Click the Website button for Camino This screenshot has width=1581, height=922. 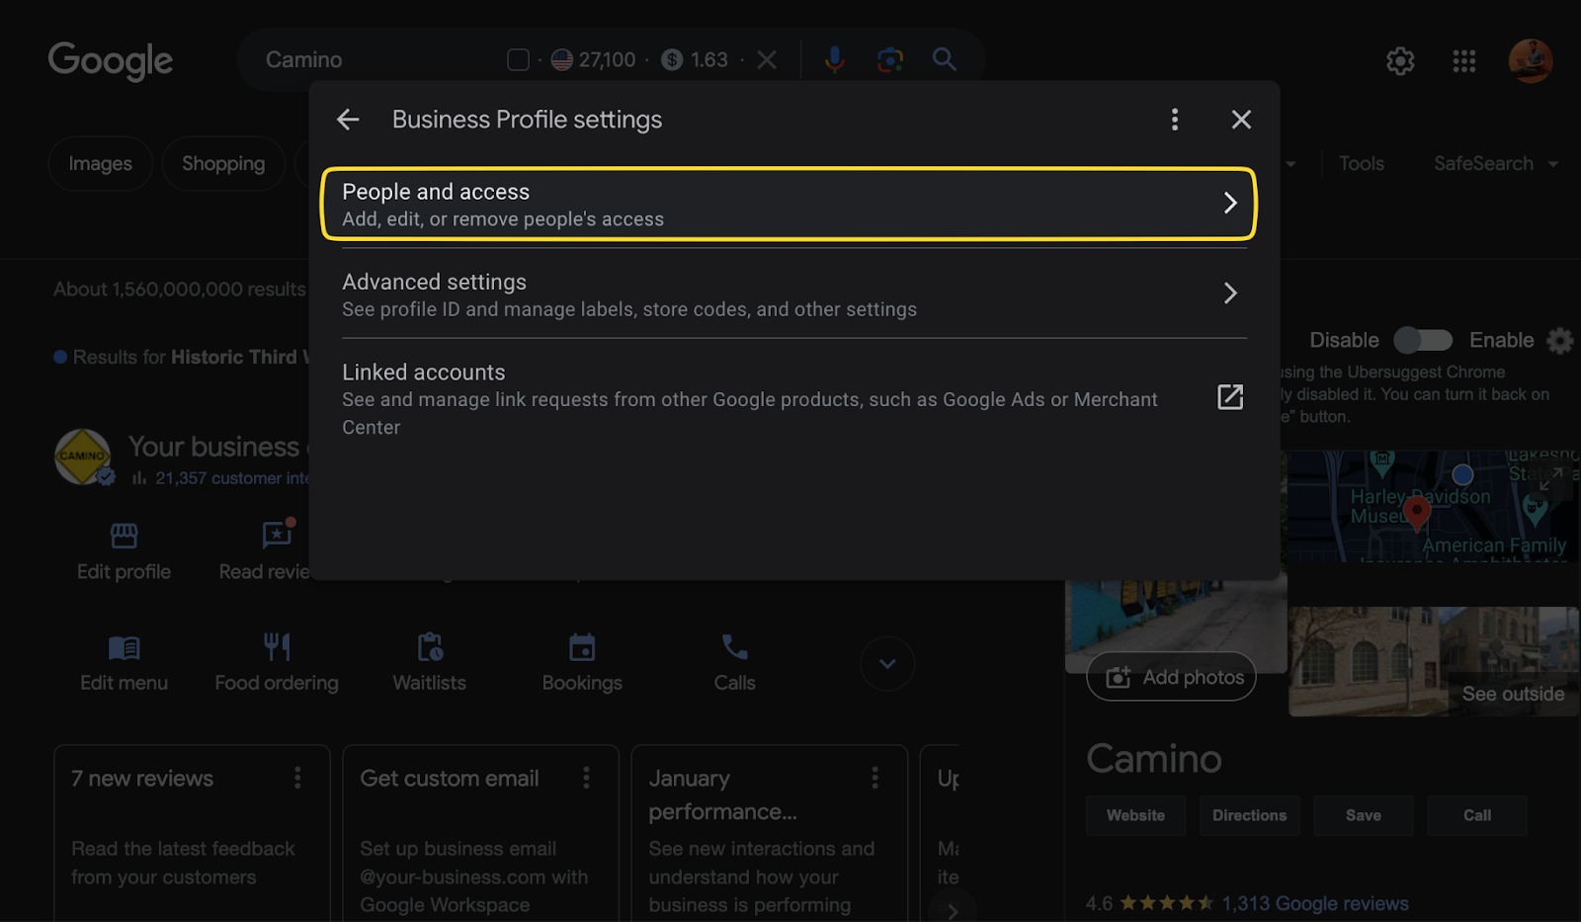click(1135, 815)
